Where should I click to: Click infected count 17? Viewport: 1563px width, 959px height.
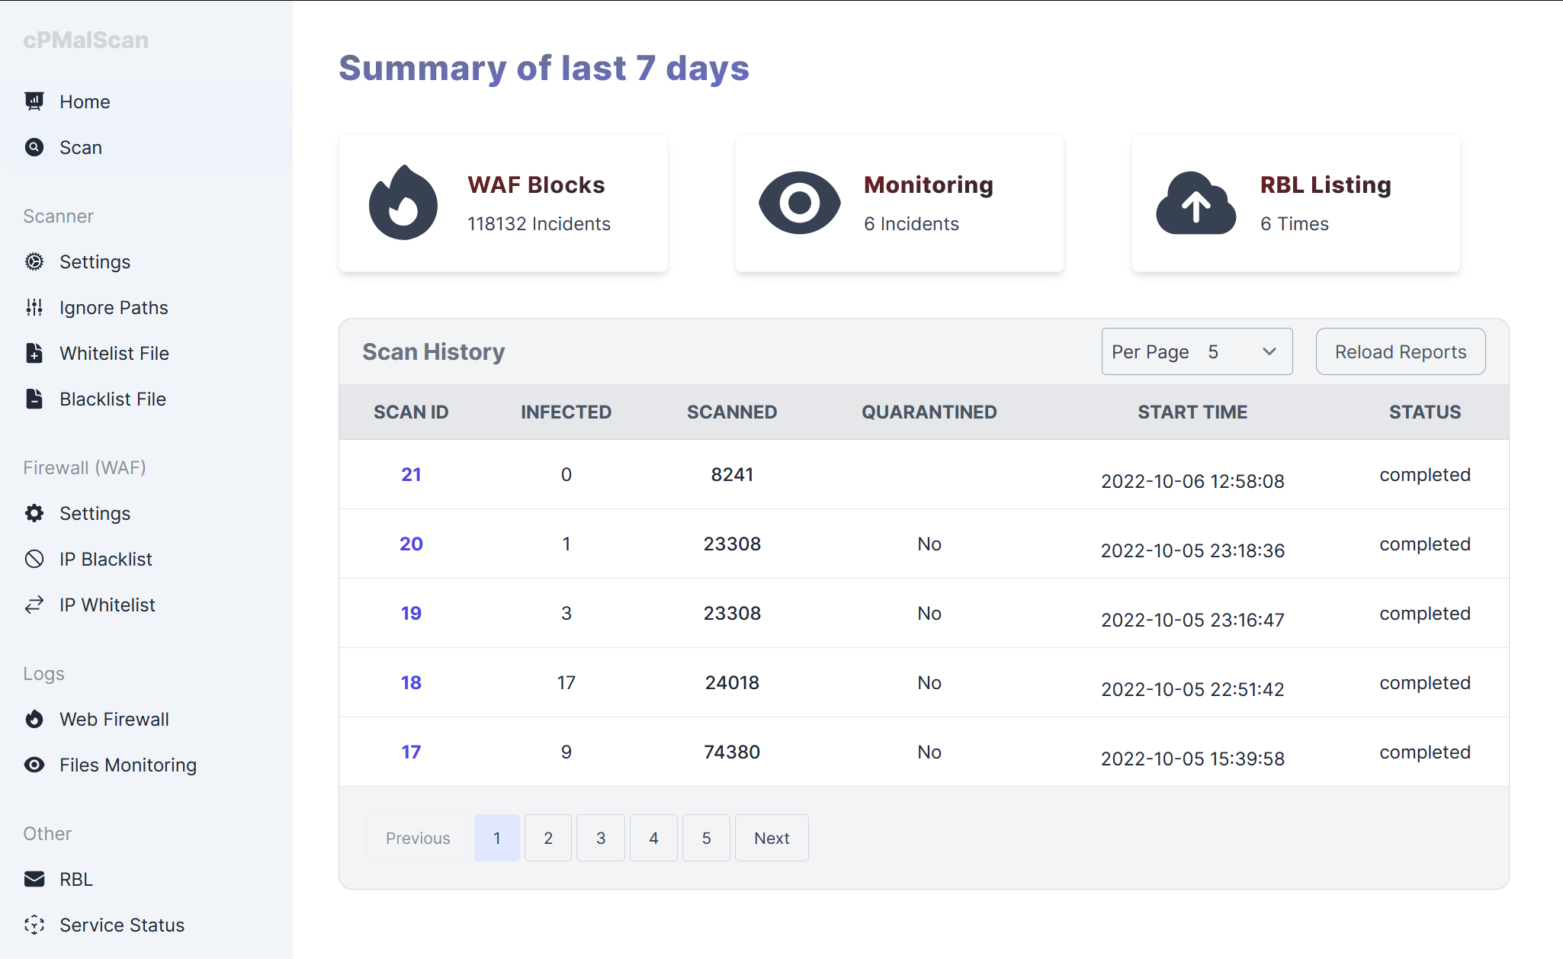pyautogui.click(x=566, y=682)
